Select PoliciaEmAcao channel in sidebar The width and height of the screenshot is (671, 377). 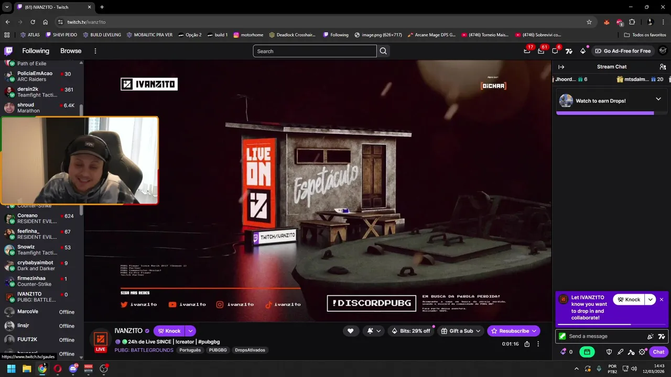(x=41, y=76)
